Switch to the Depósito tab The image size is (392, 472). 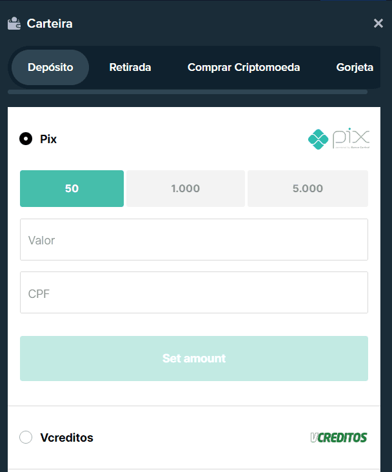pyautogui.click(x=50, y=68)
